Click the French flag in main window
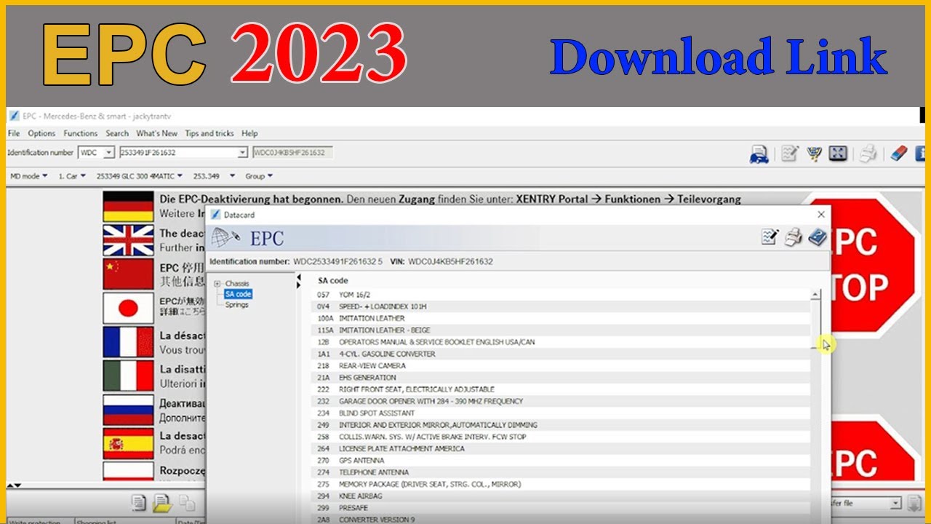Image resolution: width=931 pixels, height=524 pixels. click(128, 341)
